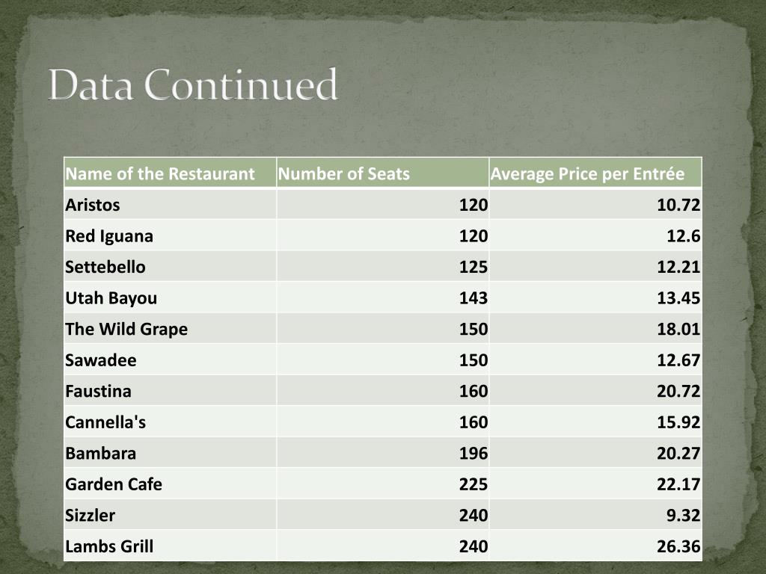
Task: Select the Settebello row name
Action: click(x=170, y=267)
